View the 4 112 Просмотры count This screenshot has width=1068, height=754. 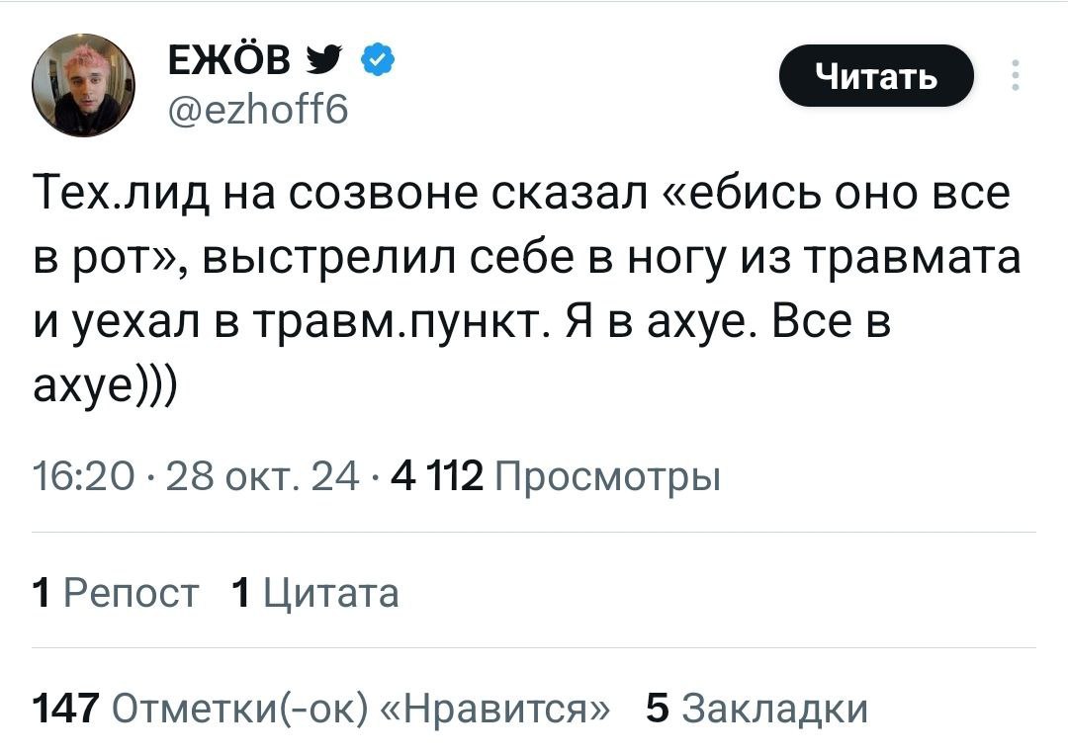click(x=556, y=478)
